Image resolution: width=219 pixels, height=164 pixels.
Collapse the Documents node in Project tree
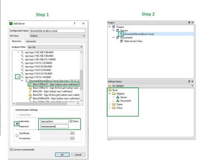pos(114,37)
